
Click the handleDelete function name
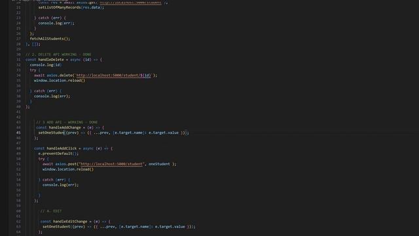[x=51, y=60]
